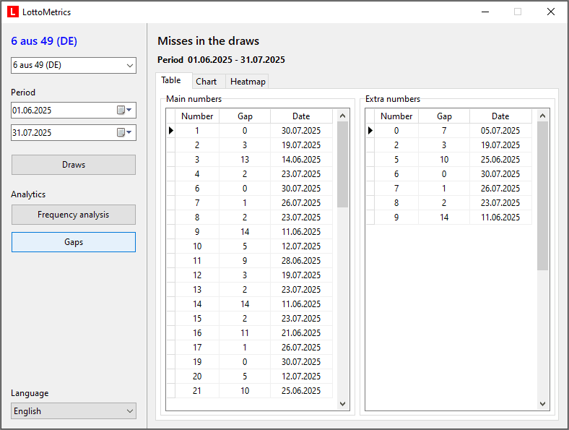
Task: Click date 05.07.2025 in Extra numbers
Action: 500,130
